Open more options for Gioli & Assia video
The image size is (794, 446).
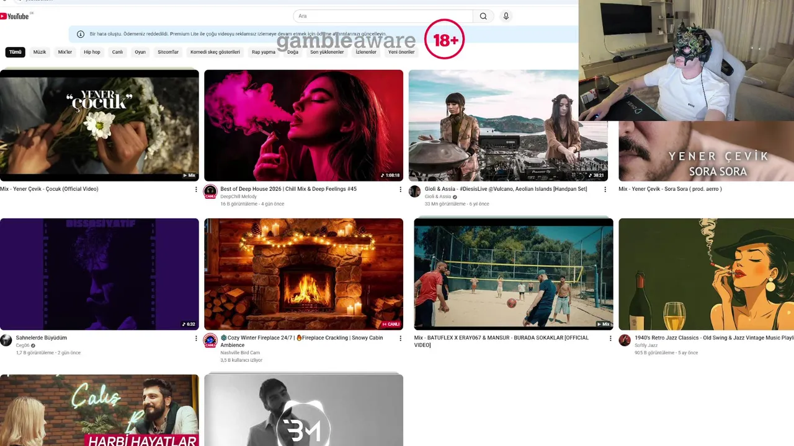click(605, 190)
